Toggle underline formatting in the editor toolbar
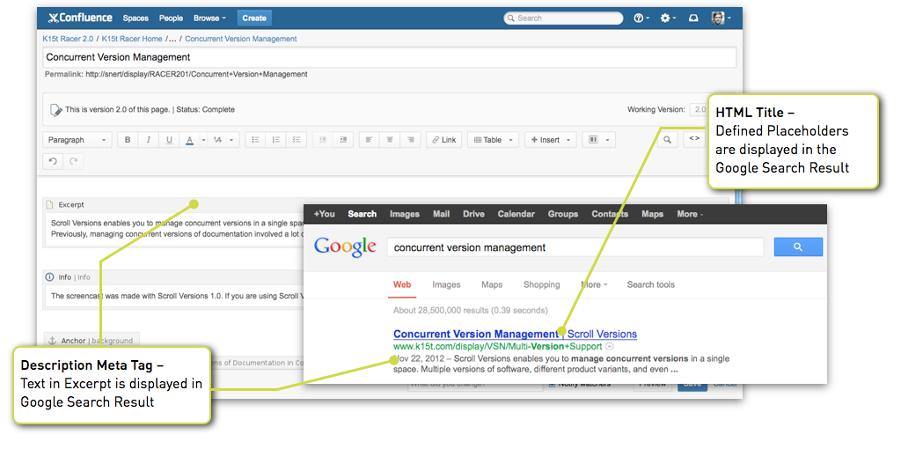The width and height of the screenshot is (901, 449). tap(169, 140)
